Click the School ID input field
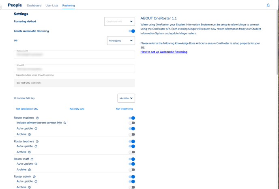This screenshot has height=189, width=279. [x=74, y=69]
